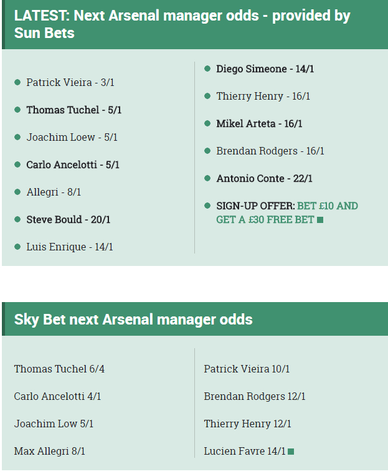Select the Antonio Conte - 22/1 entry
This screenshot has height=474, width=388.
pos(264,179)
